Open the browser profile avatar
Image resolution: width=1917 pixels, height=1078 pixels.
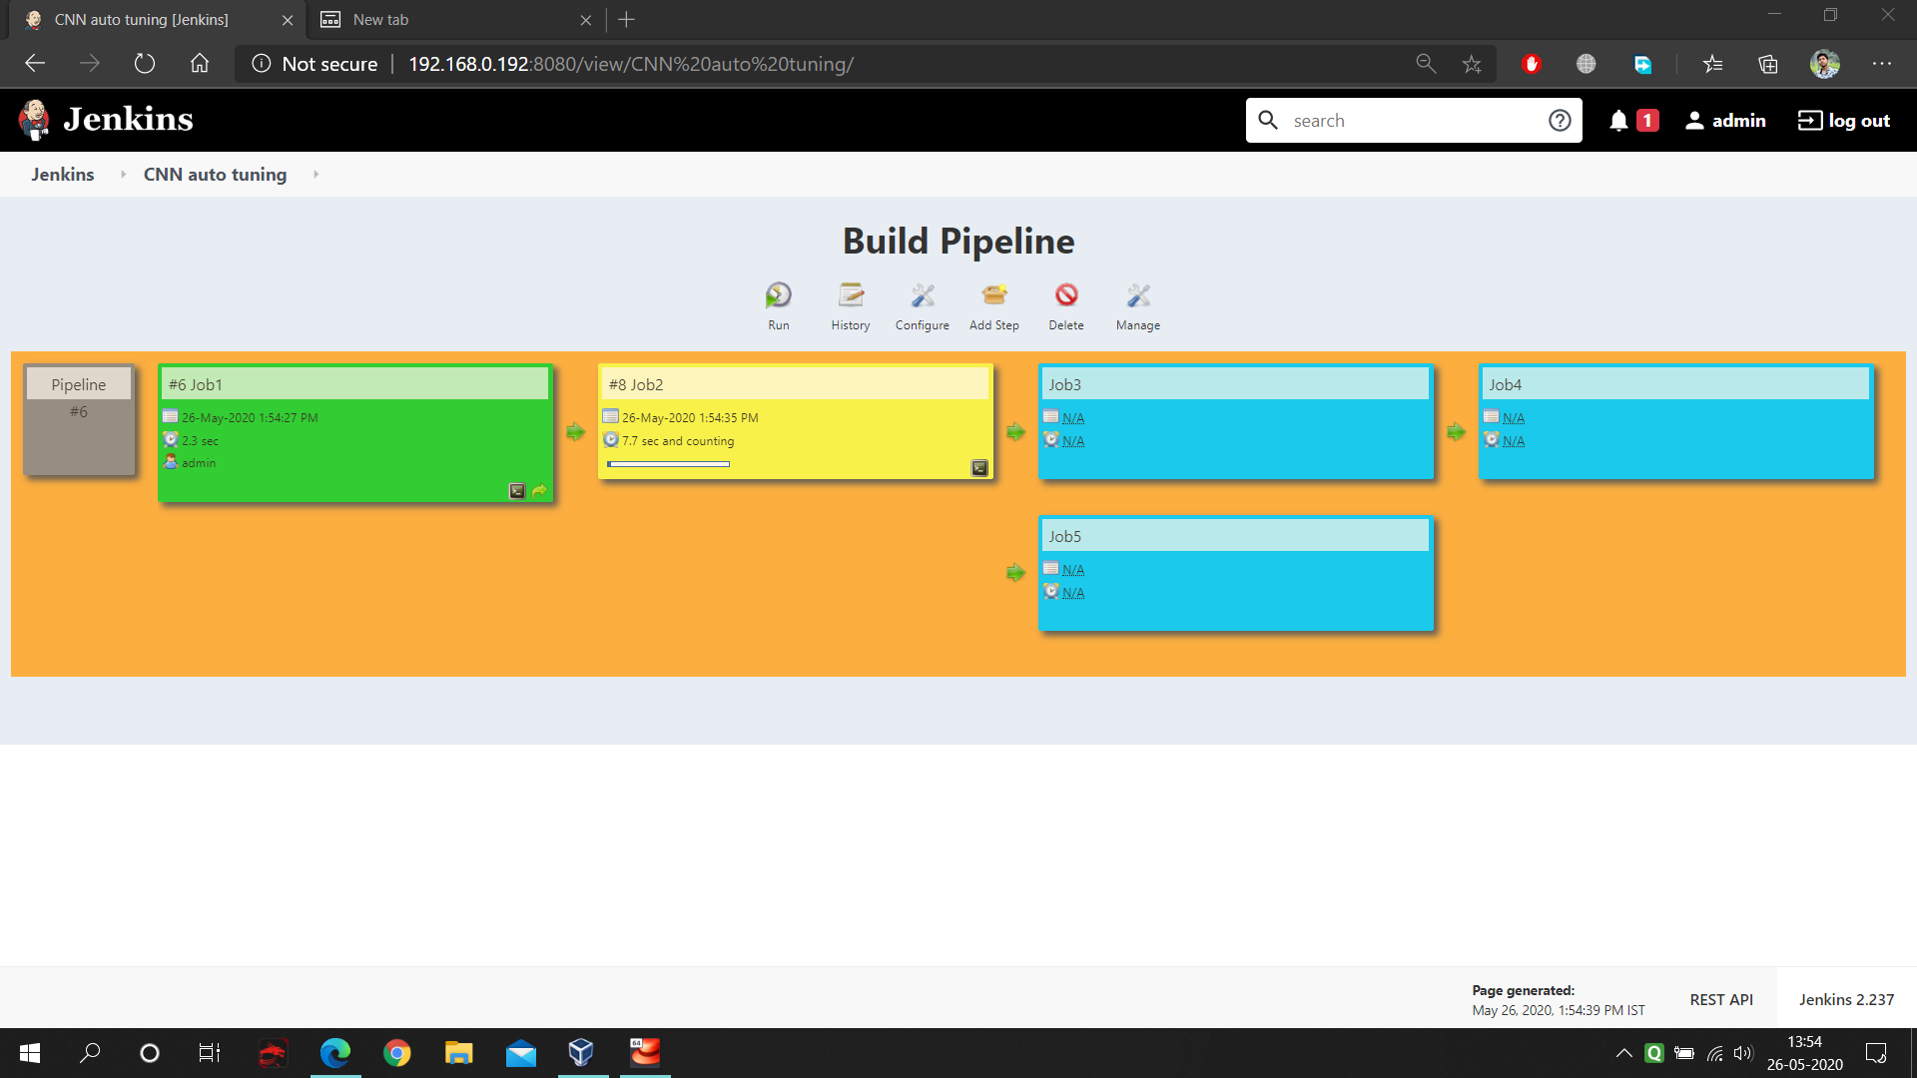(x=1825, y=64)
